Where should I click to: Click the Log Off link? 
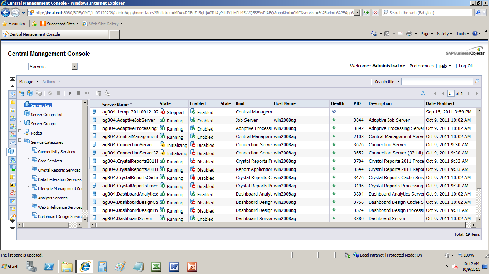click(x=466, y=66)
